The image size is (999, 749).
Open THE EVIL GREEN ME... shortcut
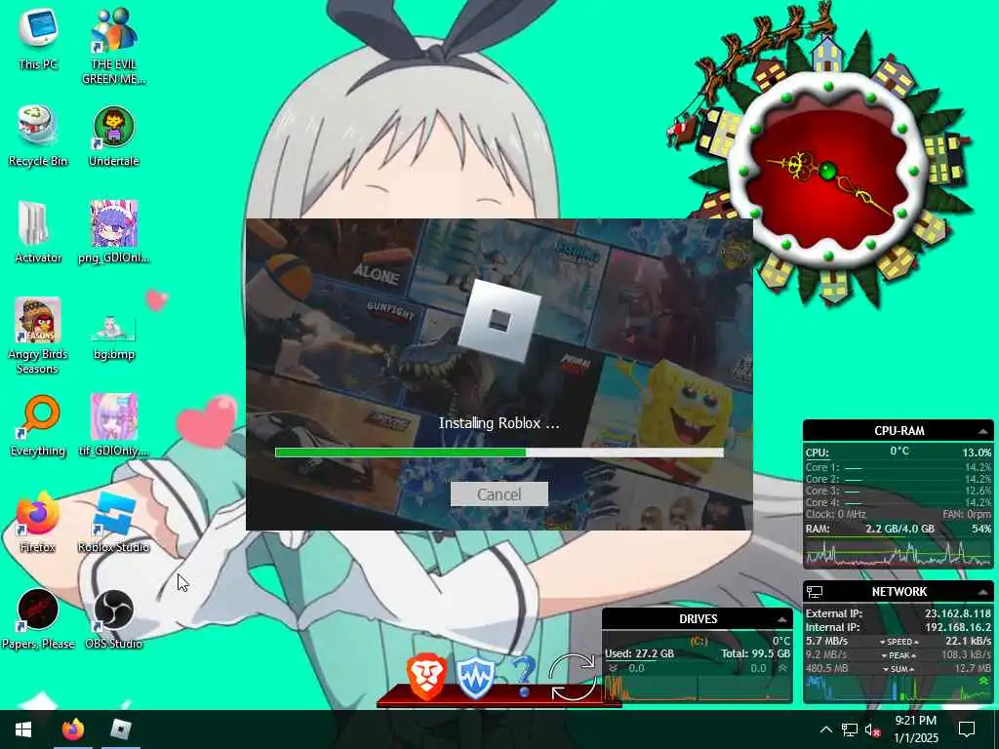(x=113, y=45)
